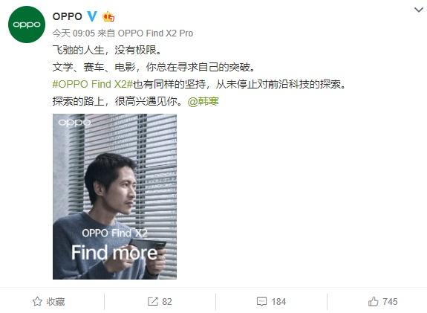Click the orange membership badge icon
Viewport: 427px width, 313px height.
point(108,16)
